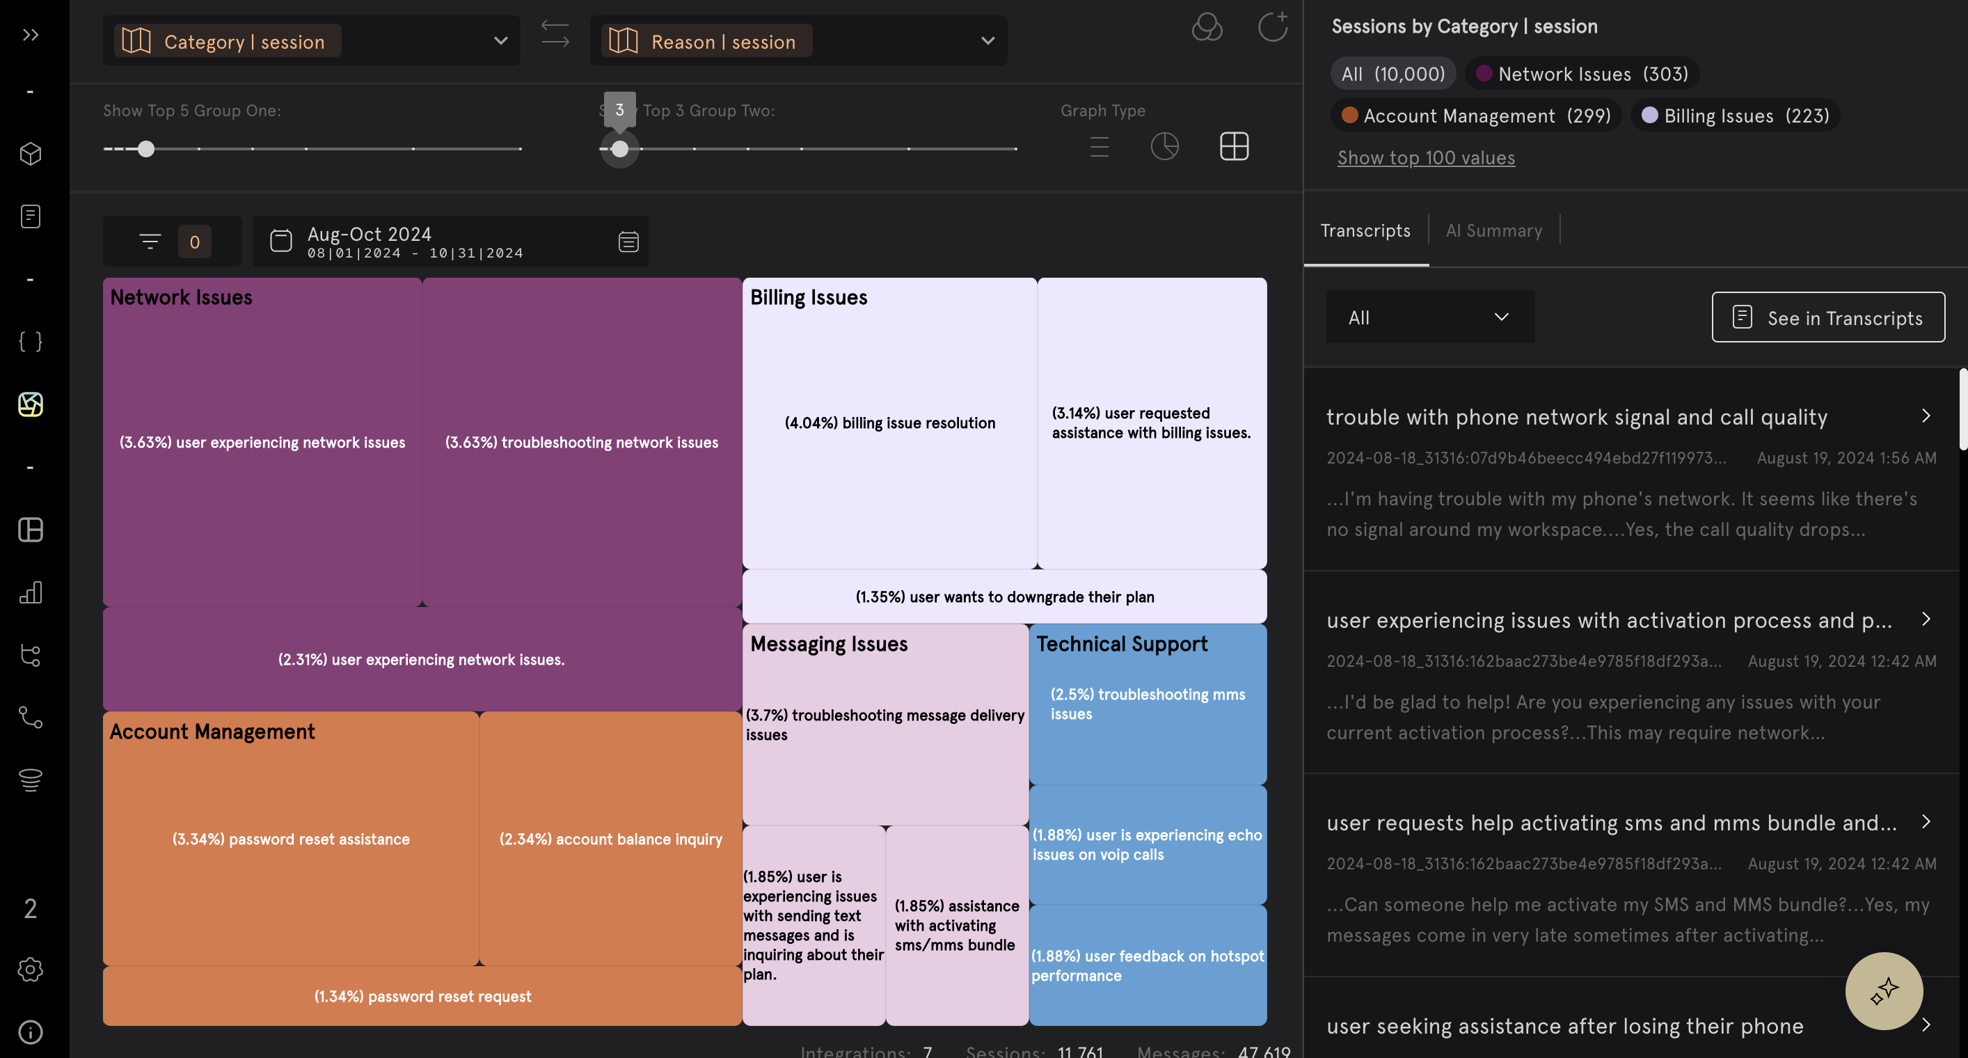The image size is (1968, 1058).
Task: Select hotspot performance feedback tile
Action: tap(1148, 965)
